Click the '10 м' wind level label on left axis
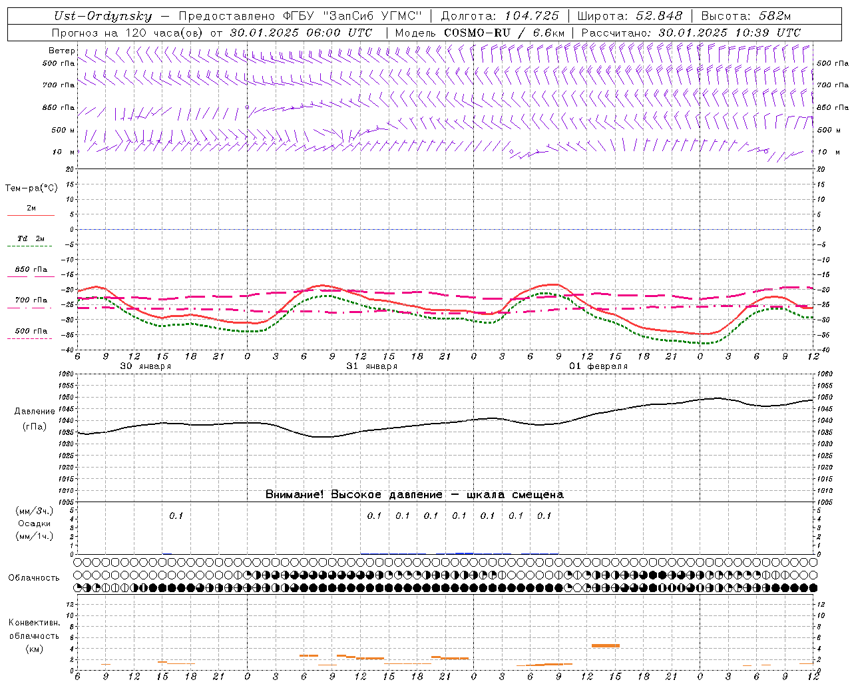 [x=64, y=152]
